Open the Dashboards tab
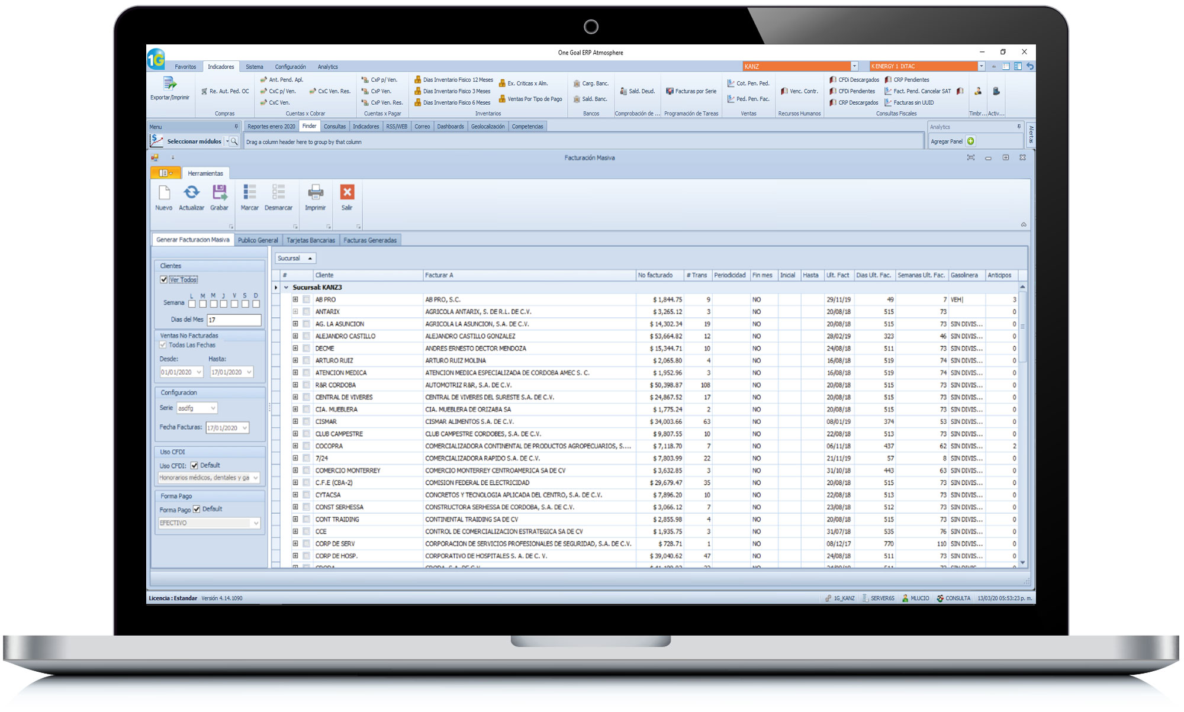1184x712 pixels. (x=451, y=127)
